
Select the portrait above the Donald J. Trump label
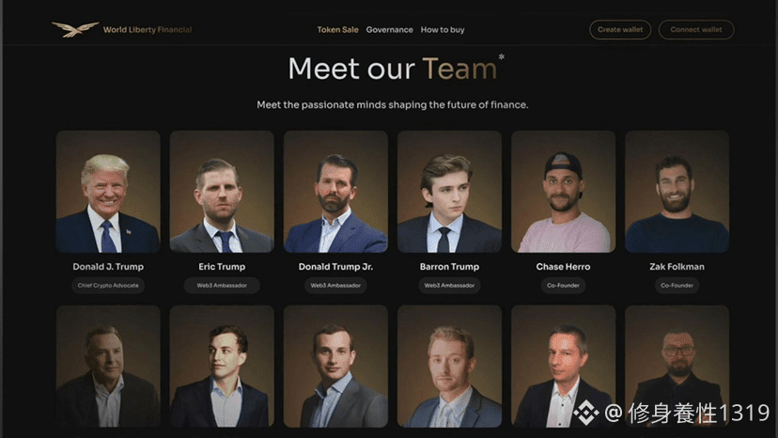pyautogui.click(x=108, y=192)
